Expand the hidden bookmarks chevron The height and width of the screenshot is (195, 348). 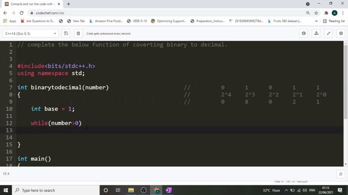pos(316,21)
